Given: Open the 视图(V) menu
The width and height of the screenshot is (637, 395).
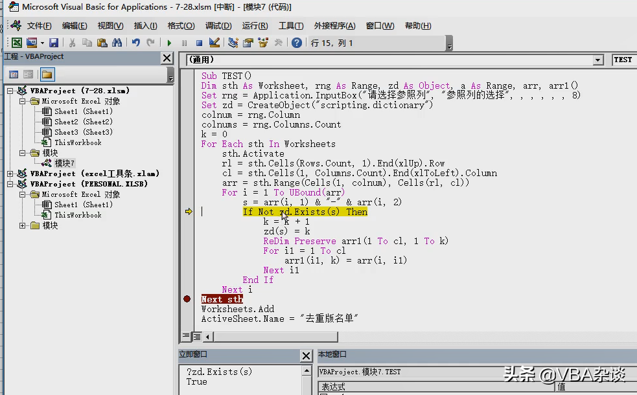Looking at the screenshot, I should point(110,25).
